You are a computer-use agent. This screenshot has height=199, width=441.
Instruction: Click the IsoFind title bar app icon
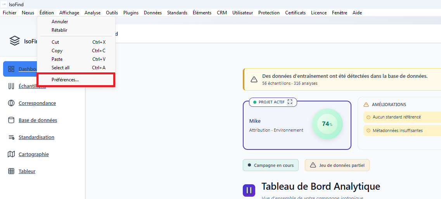tap(4, 5)
